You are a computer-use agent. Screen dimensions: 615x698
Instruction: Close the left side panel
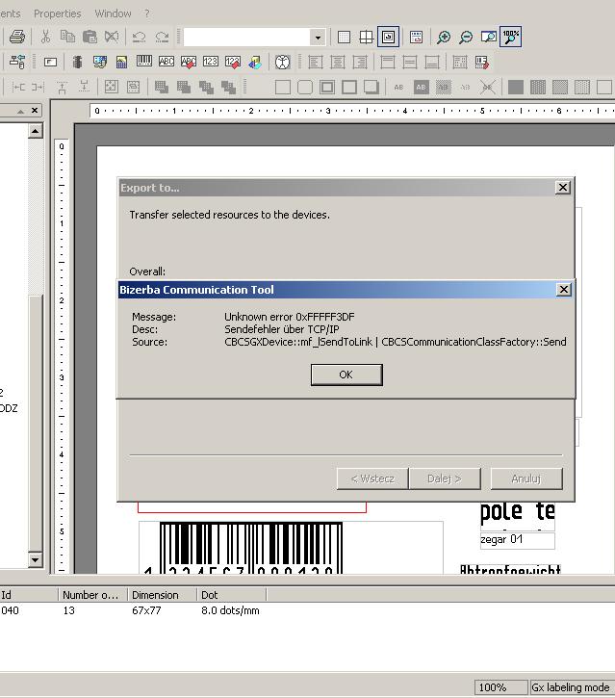pyautogui.click(x=35, y=111)
